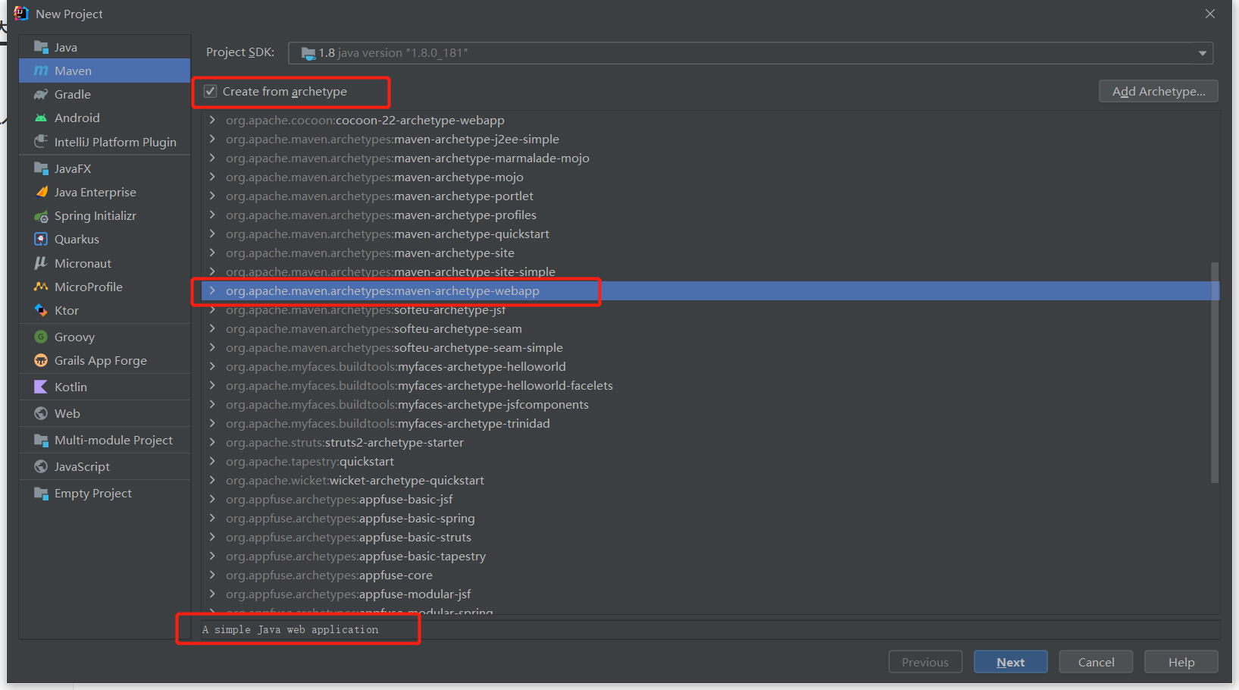Click the Micronaut mu icon
The width and height of the screenshot is (1239, 690).
coord(41,263)
